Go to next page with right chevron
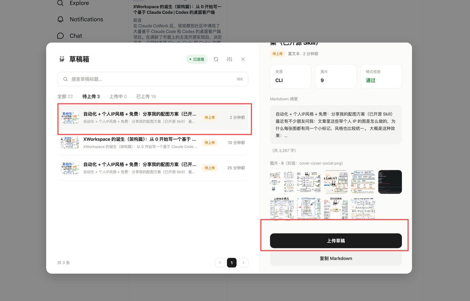Viewport: 470px width, 301px height. tap(244, 263)
